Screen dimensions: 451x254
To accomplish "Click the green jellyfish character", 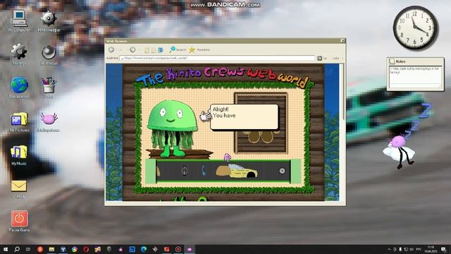I will click(172, 128).
